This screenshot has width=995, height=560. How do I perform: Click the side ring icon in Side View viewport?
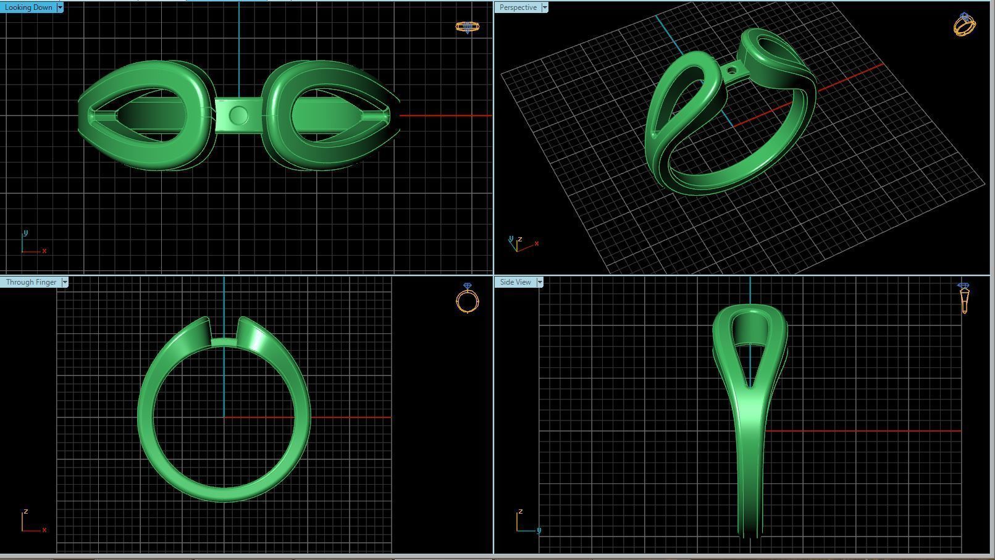tap(964, 298)
